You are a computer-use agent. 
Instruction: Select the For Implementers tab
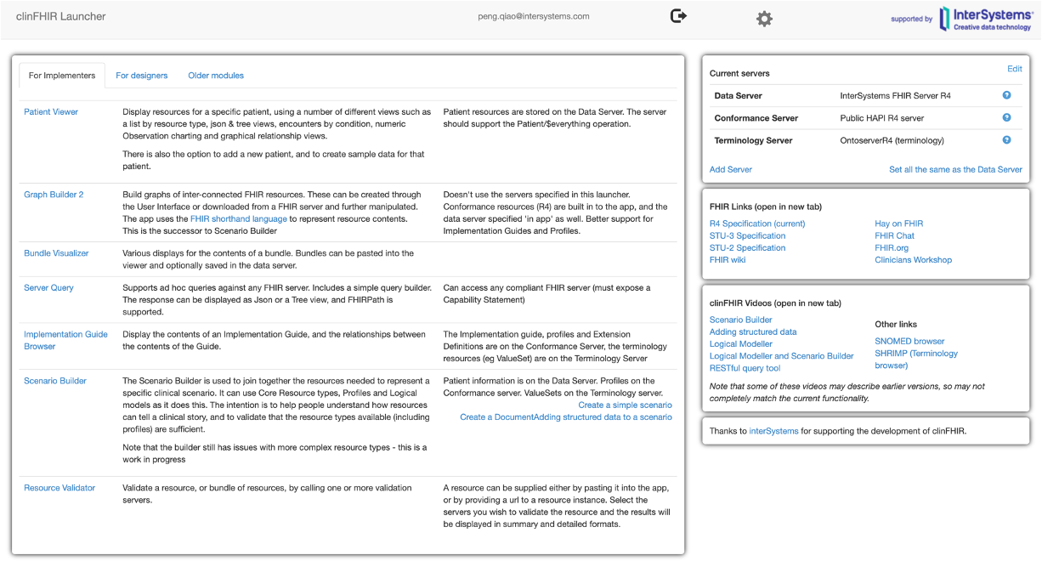point(62,76)
